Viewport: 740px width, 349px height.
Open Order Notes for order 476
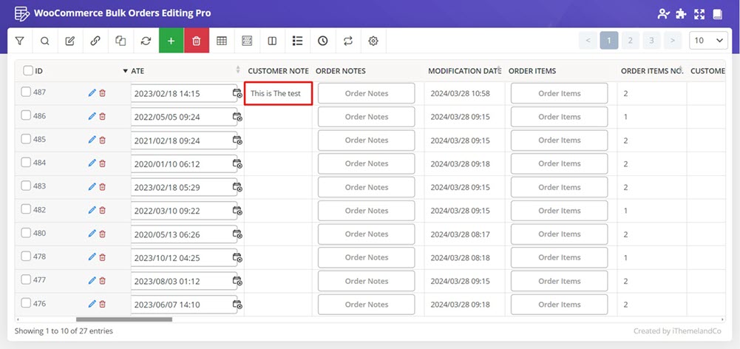(x=366, y=305)
